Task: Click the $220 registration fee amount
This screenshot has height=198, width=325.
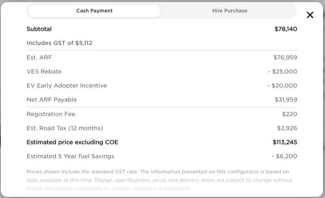Action: [290, 114]
